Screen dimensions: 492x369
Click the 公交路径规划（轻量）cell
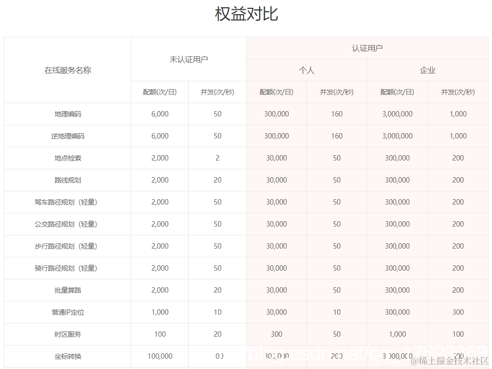[x=67, y=224]
